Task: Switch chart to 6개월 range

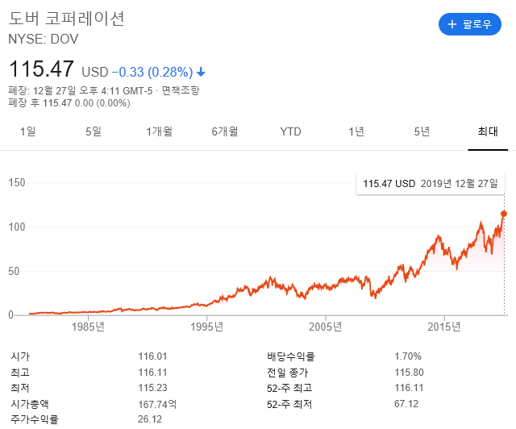Action: point(225,131)
